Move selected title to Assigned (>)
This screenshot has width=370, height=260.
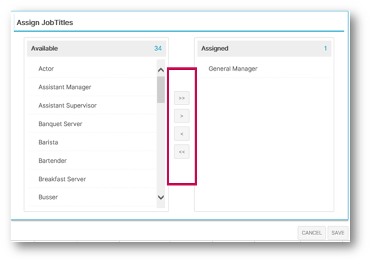tap(182, 116)
